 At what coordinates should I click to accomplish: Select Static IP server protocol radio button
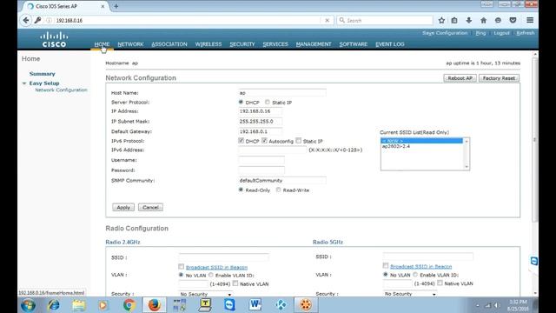pos(268,103)
